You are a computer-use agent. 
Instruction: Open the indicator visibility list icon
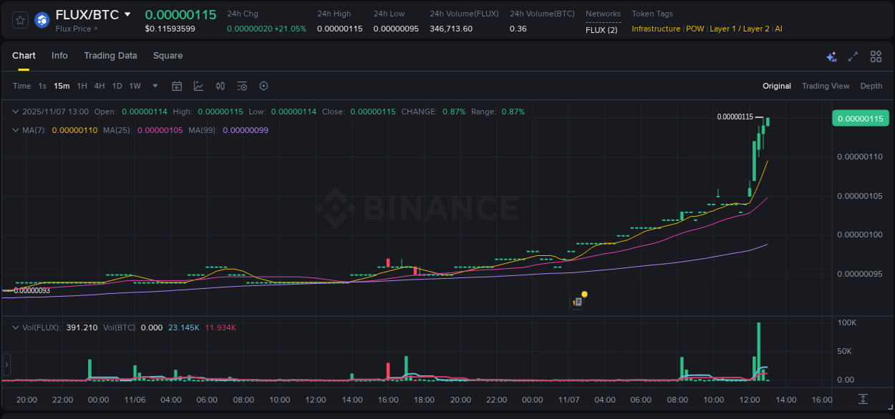point(242,86)
